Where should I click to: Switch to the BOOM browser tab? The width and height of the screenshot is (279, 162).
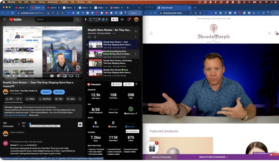pyautogui.click(x=116, y=8)
